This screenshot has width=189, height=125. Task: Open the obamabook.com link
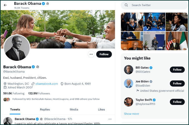tap(47, 84)
